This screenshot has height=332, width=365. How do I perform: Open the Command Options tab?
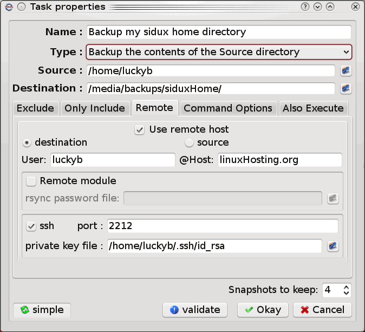tap(228, 108)
